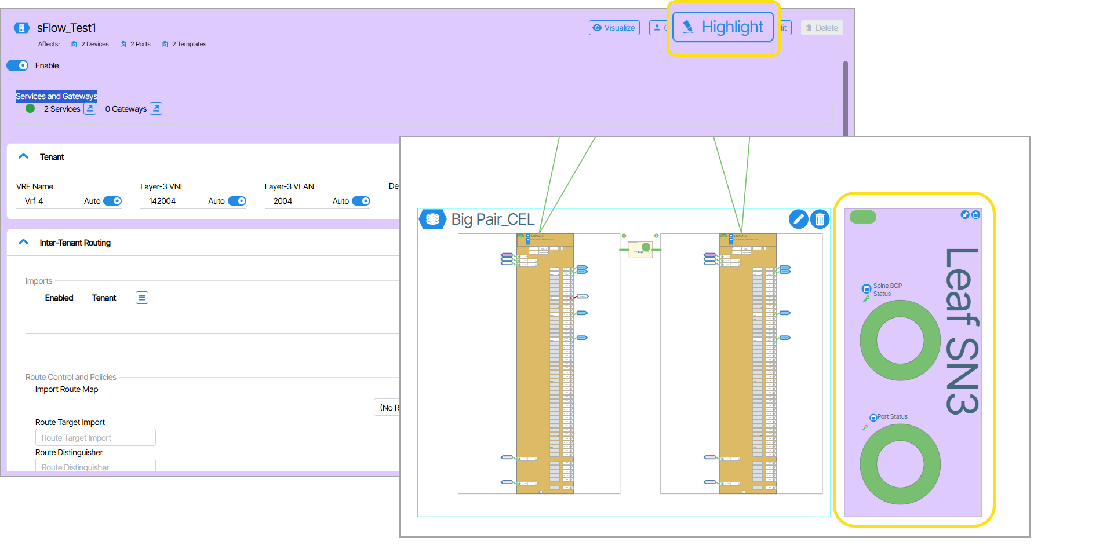
Task: Click the trash delete icon on Big Pair_CEL
Action: 820,219
